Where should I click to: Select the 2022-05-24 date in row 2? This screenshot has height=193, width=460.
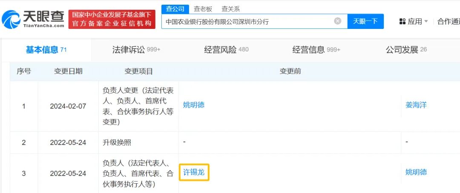pos(68,143)
